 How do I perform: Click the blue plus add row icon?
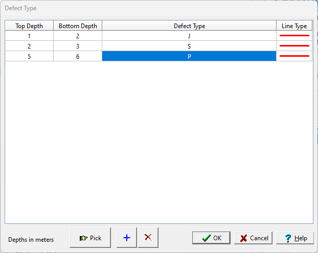127,238
